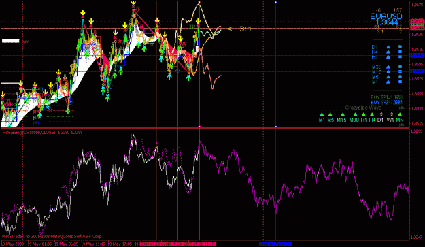Click the pink date marker strip on time axis
The width and height of the screenshot is (425, 247).
pos(177,244)
